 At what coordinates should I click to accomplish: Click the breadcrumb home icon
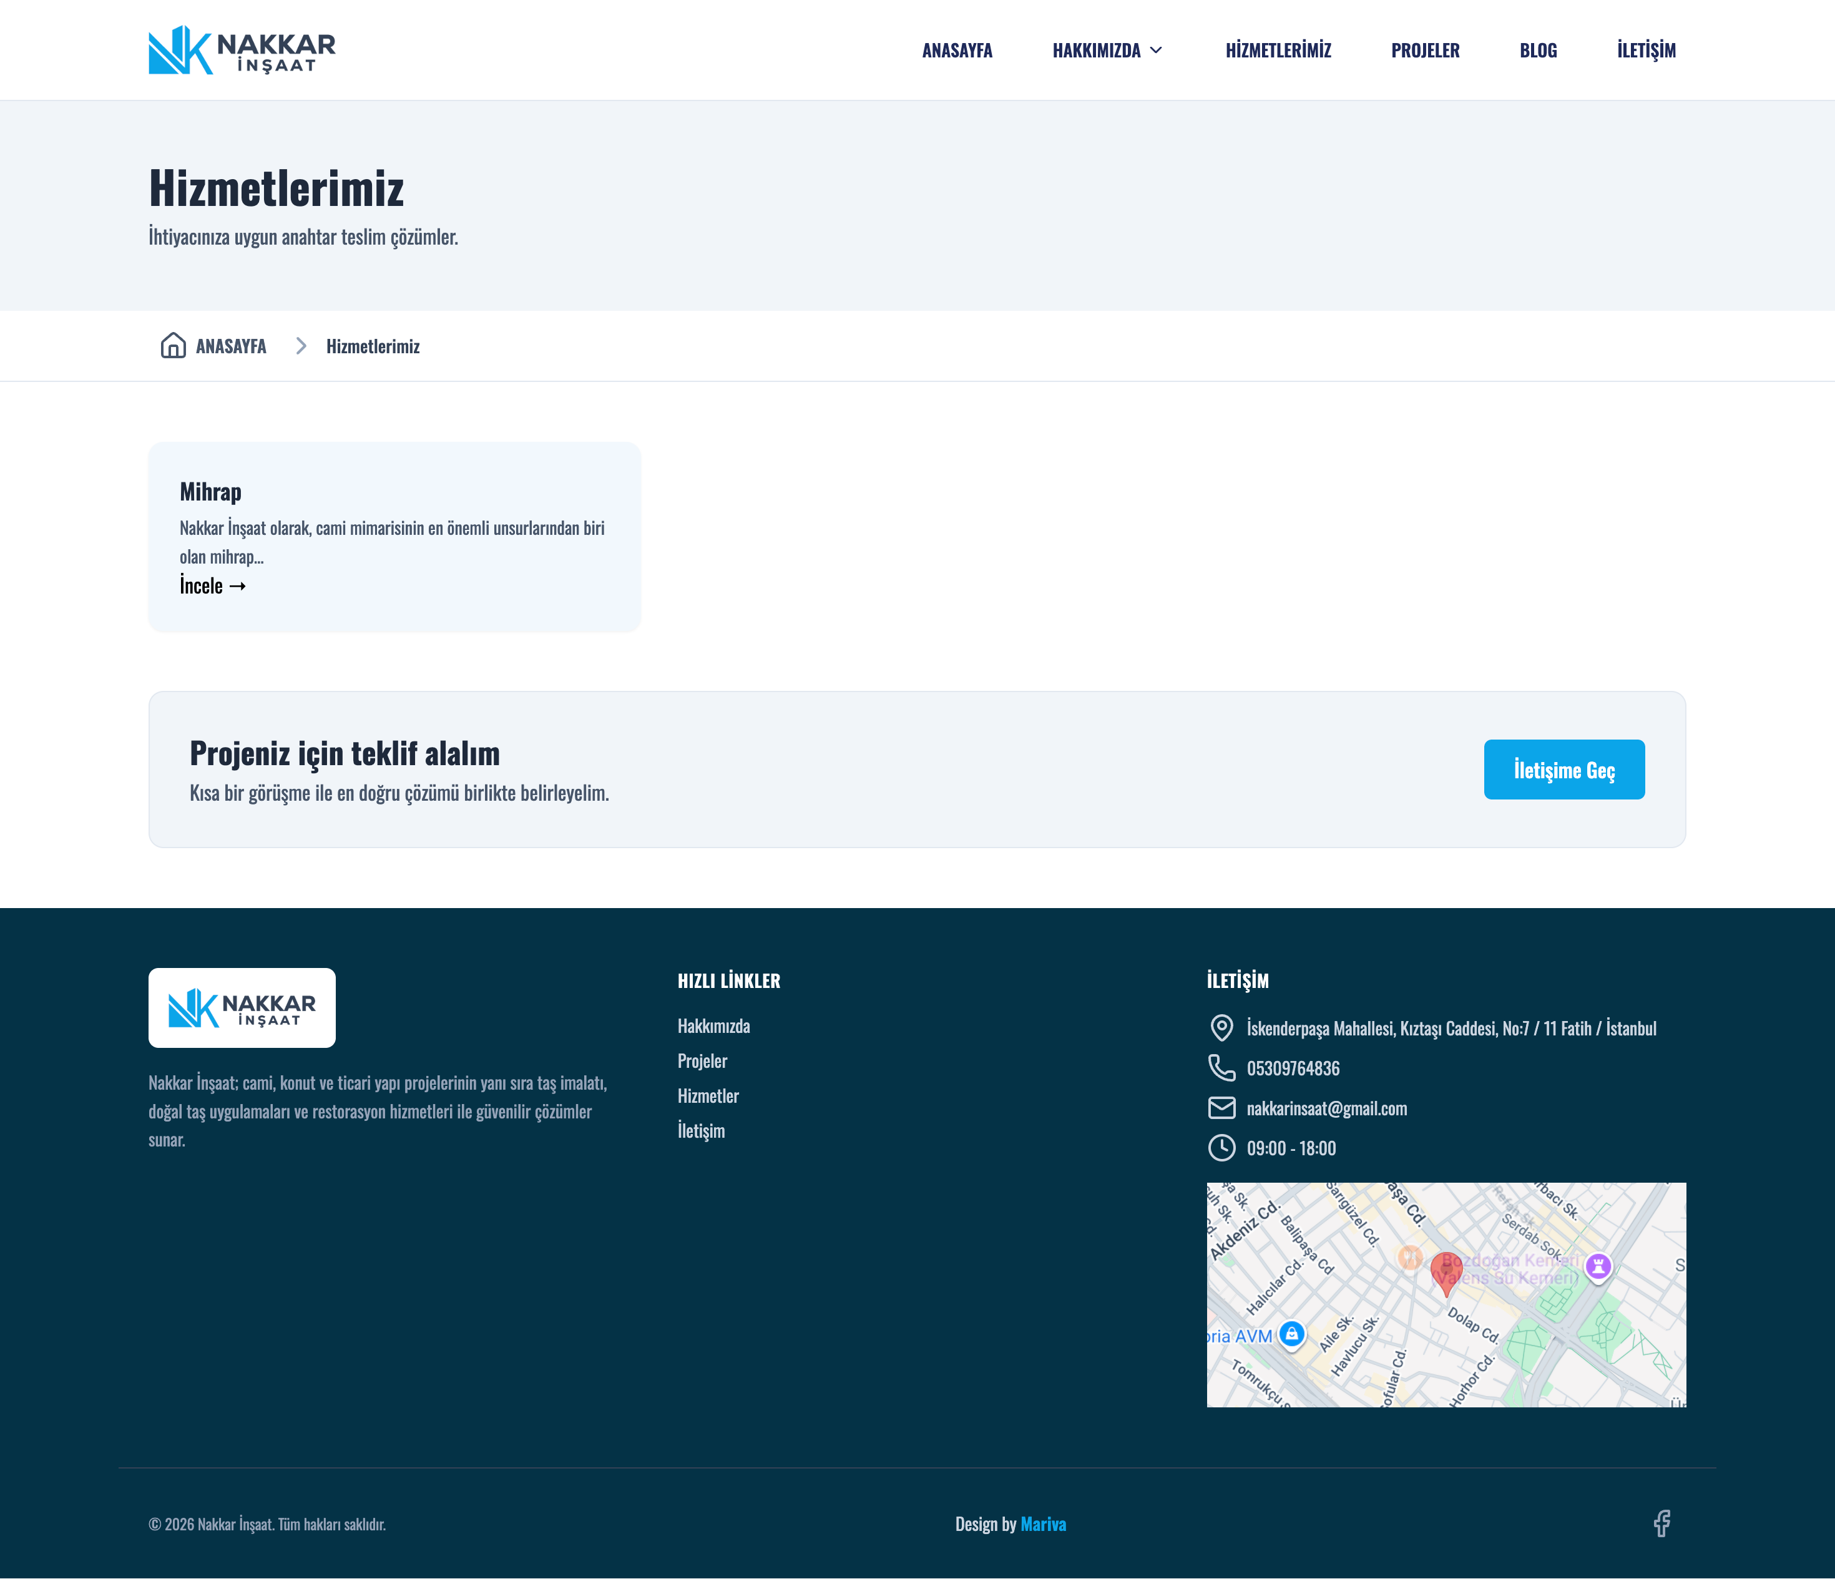(173, 345)
